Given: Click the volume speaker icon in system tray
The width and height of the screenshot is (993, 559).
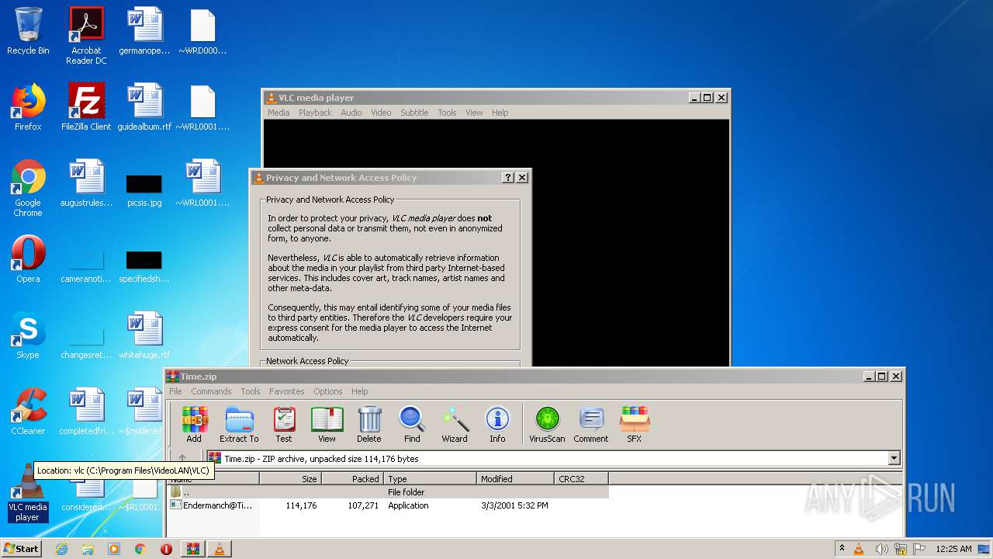Looking at the screenshot, I should click(881, 549).
